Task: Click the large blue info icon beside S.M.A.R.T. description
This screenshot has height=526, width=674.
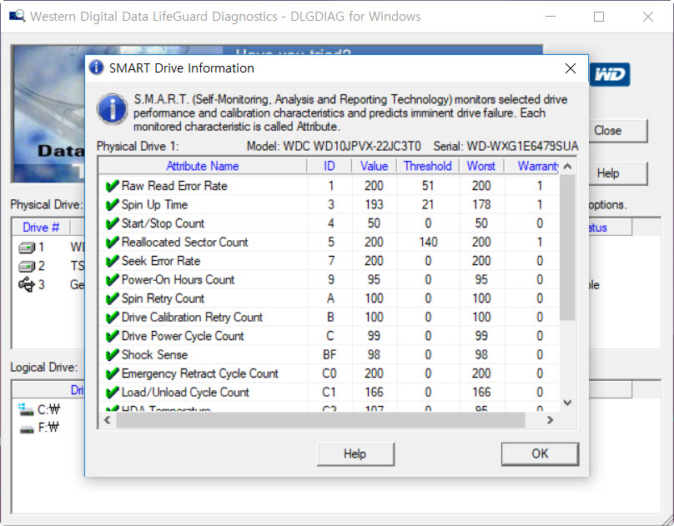Action: coord(112,109)
